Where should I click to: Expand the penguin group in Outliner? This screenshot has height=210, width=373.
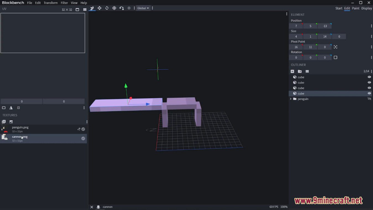[x=291, y=99]
